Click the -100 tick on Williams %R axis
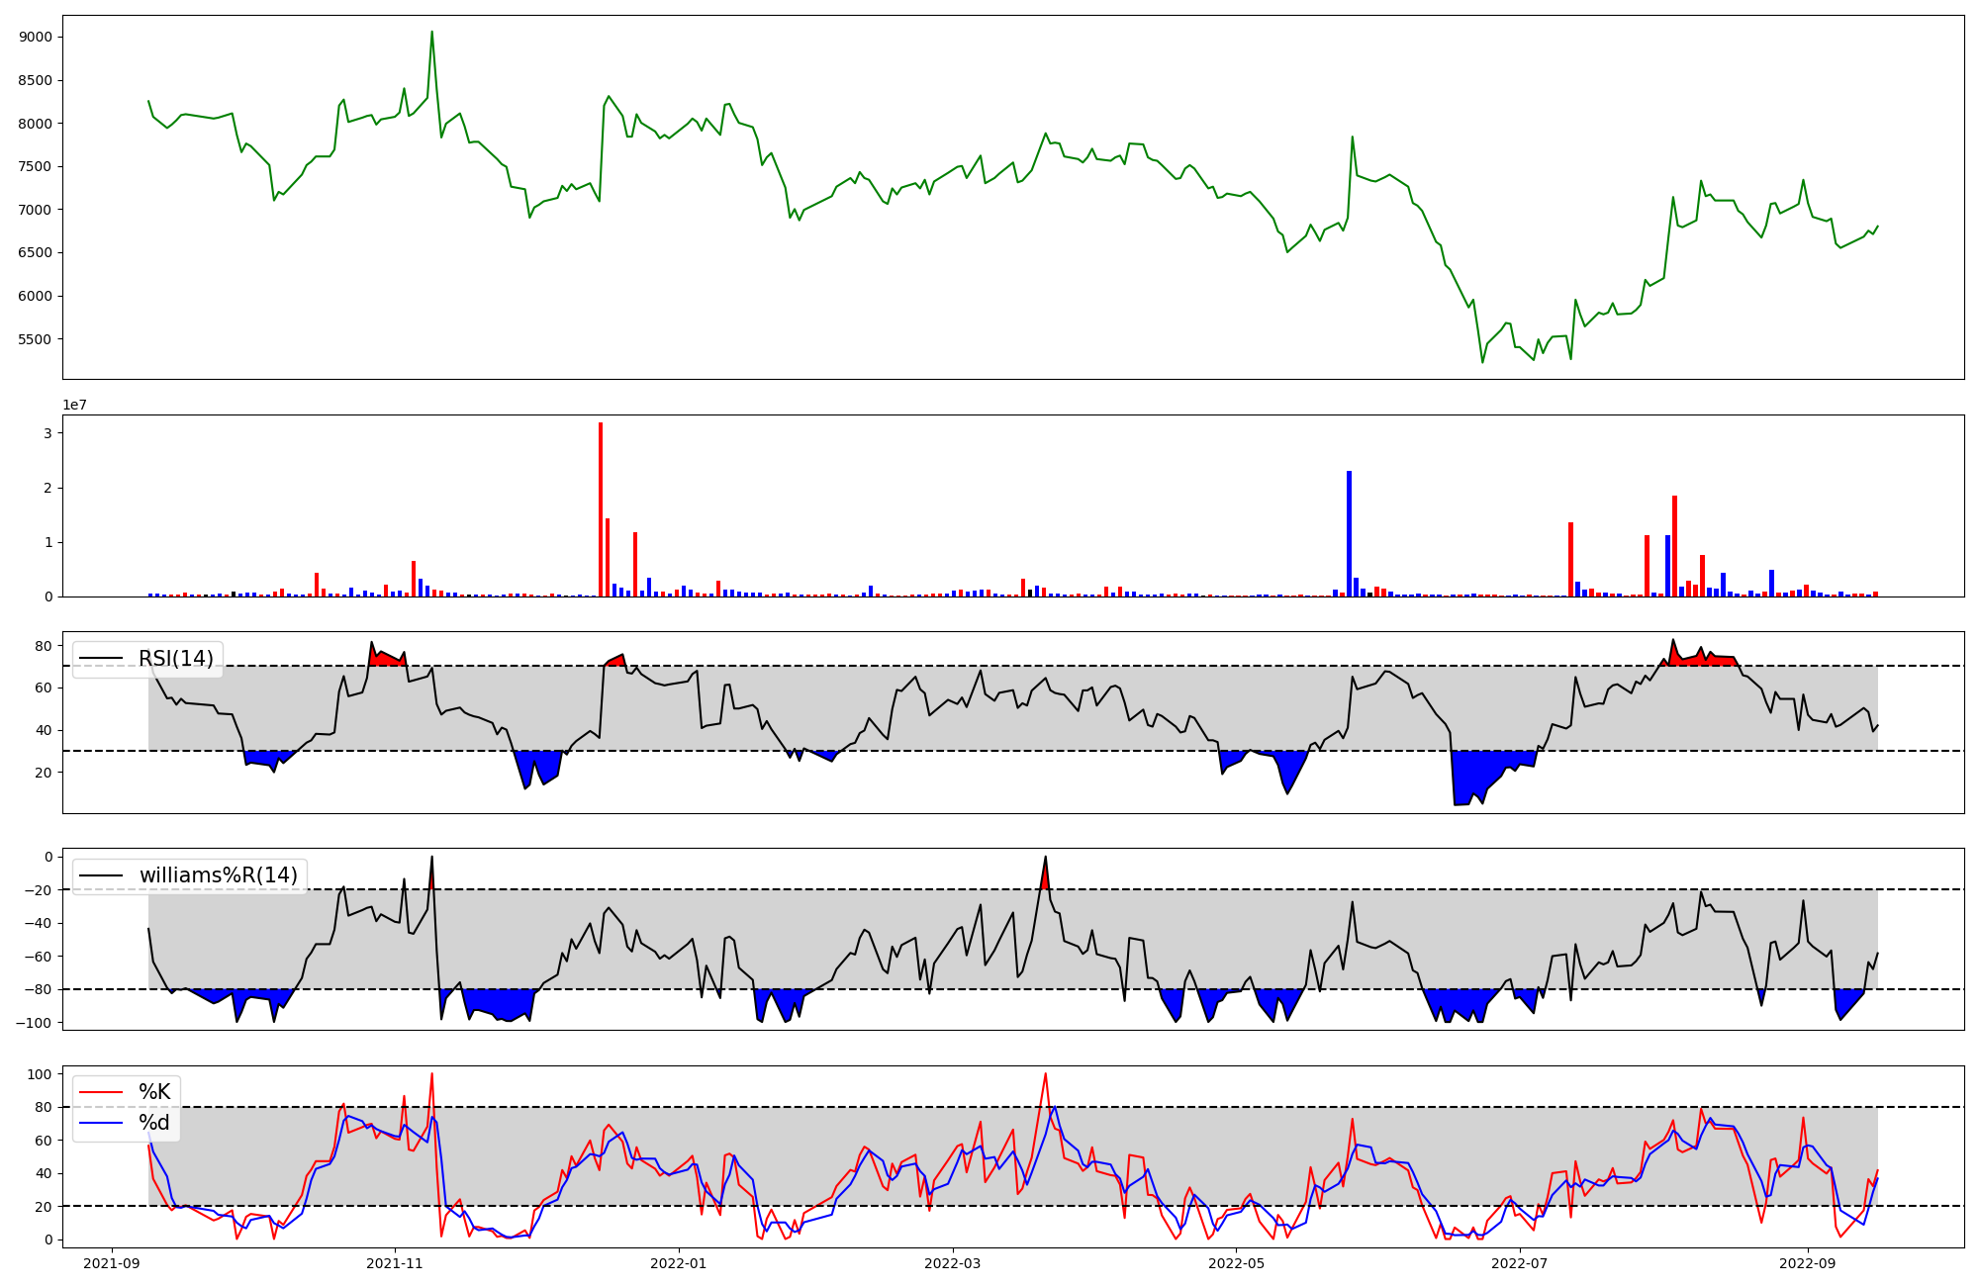 [32, 1023]
